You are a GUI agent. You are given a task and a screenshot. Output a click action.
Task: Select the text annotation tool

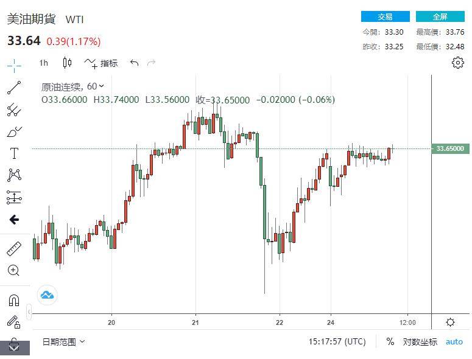pos(14,153)
